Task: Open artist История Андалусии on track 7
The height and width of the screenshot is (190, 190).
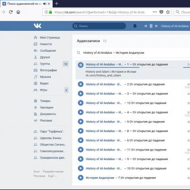Action: pyautogui.click(x=100, y=178)
